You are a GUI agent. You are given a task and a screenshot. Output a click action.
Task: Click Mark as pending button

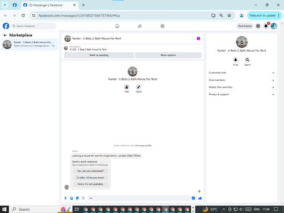coord(99,55)
